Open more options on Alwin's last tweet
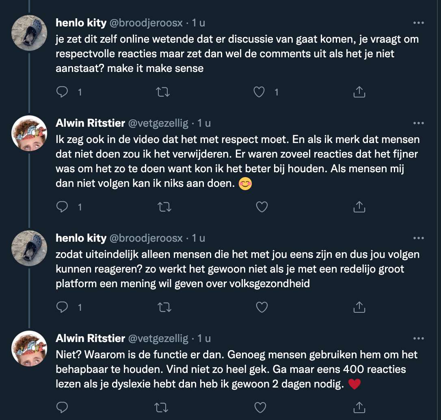The image size is (441, 420). click(x=419, y=338)
